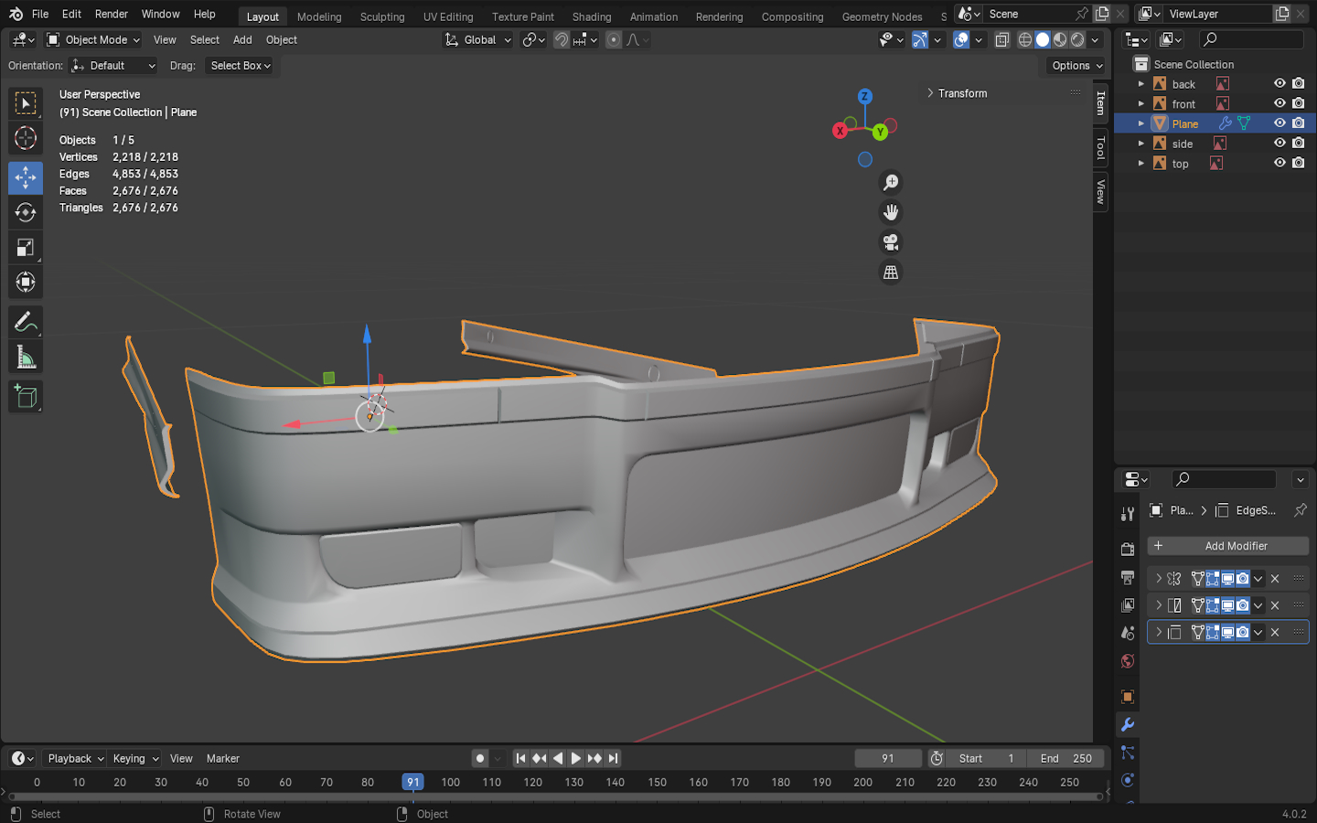The image size is (1317, 823).
Task: Choose the Add Cube tool
Action: click(x=26, y=396)
